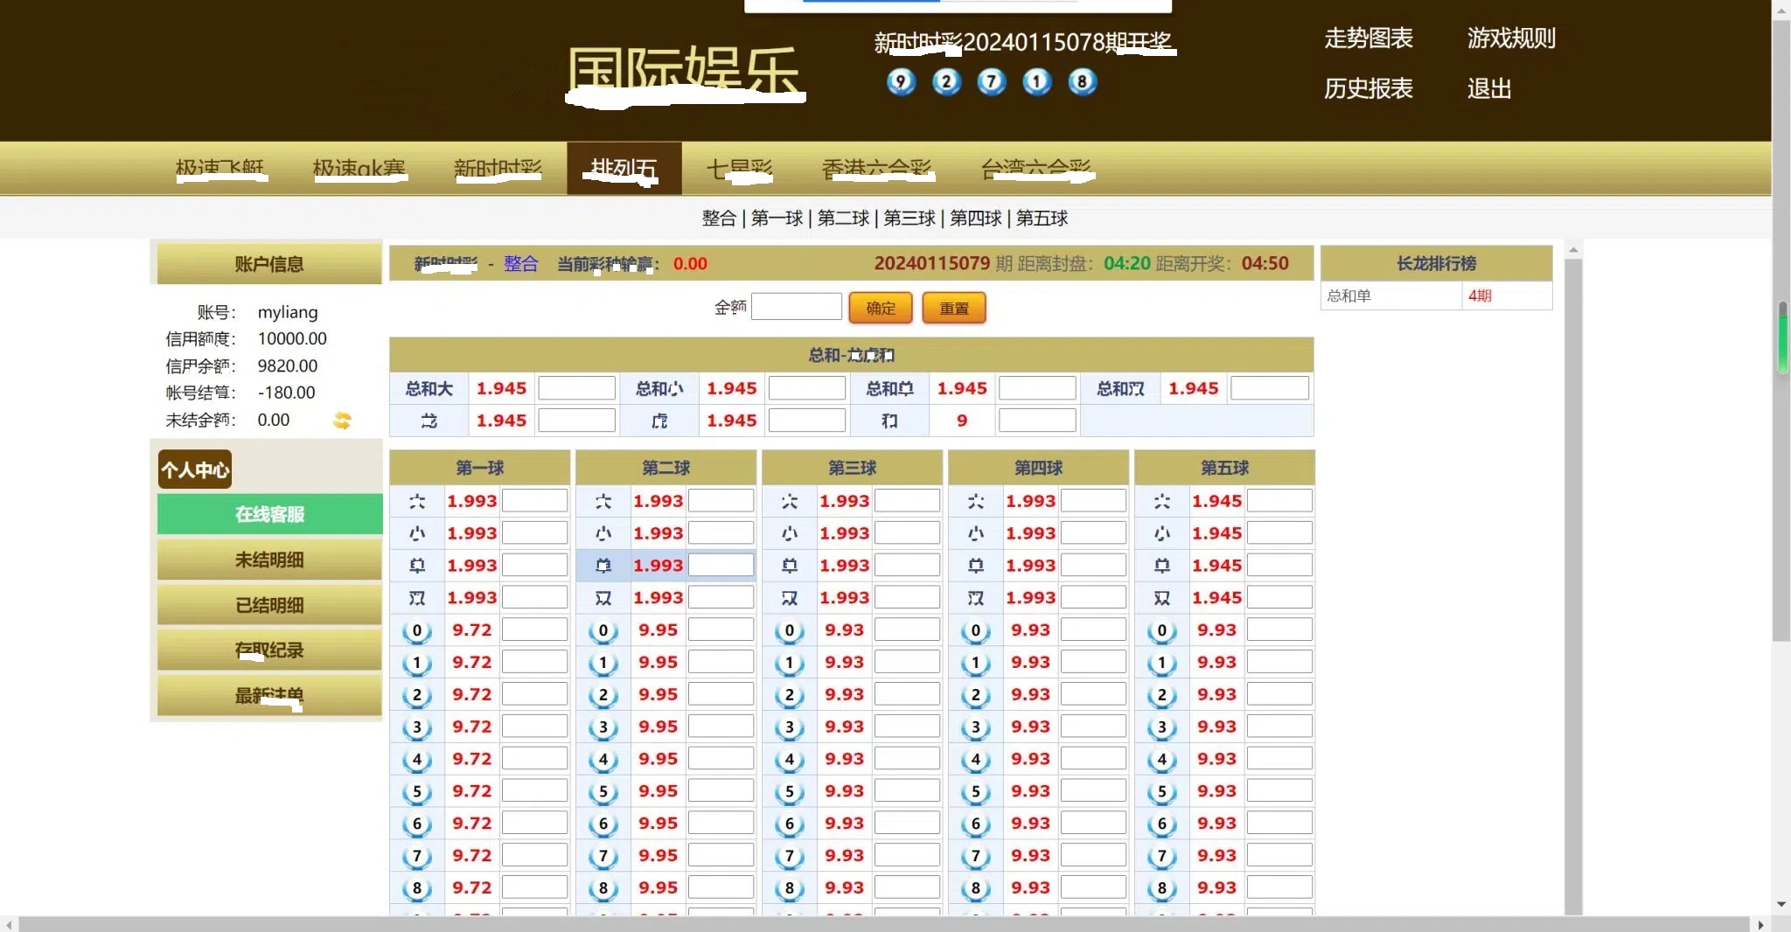Image resolution: width=1791 pixels, height=932 pixels.
Task: Click the drawn number ball 1 in header
Action: tap(1037, 82)
